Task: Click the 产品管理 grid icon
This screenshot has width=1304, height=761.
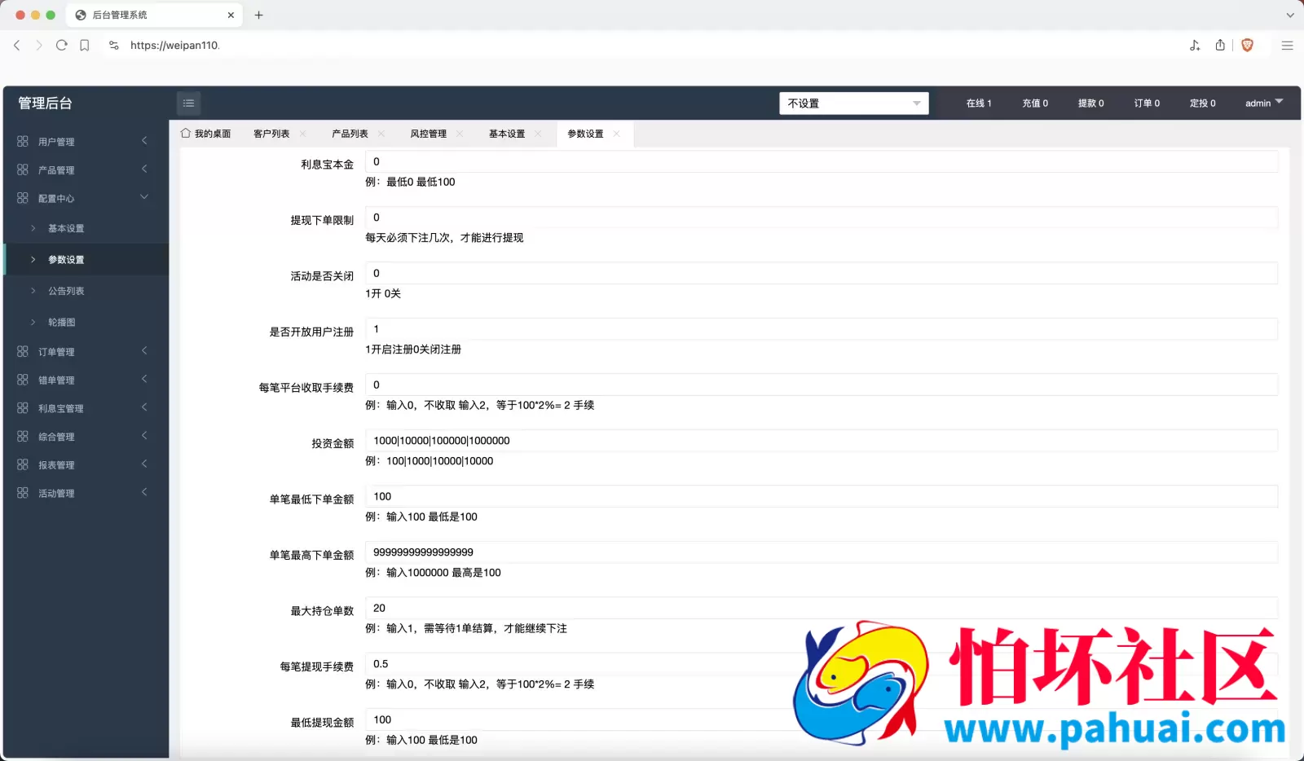Action: (23, 169)
